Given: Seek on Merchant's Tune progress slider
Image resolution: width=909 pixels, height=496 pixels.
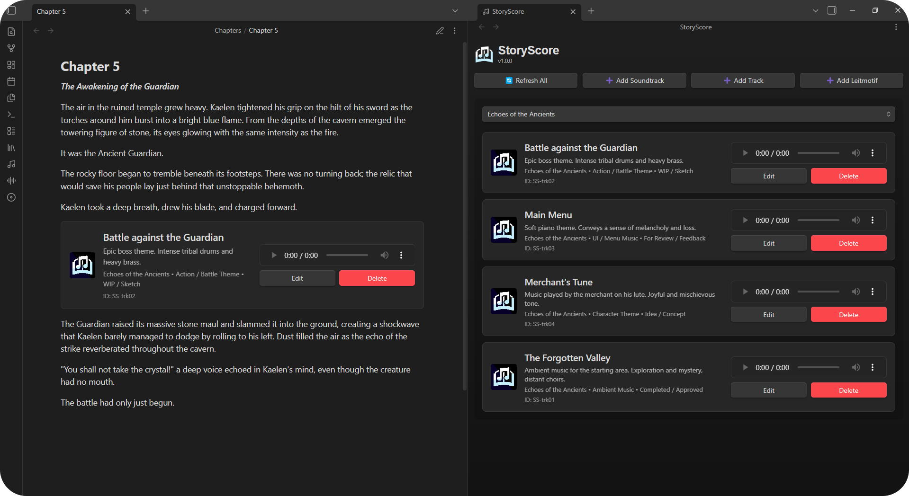Looking at the screenshot, I should 819,292.
